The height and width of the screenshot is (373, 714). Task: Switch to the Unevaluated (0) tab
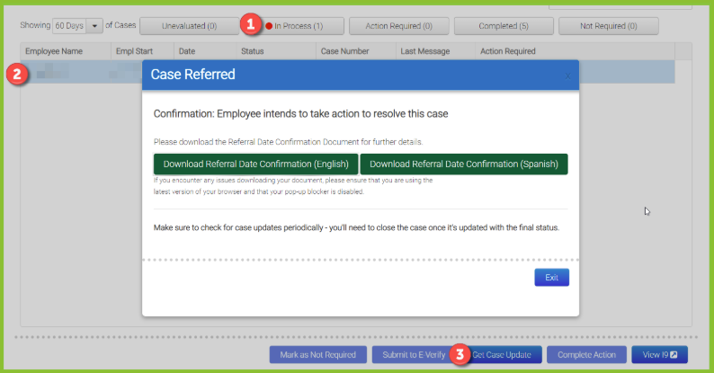[189, 26]
